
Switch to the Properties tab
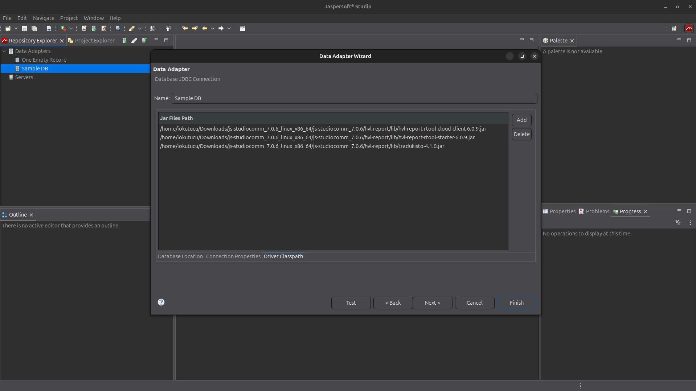point(559,211)
